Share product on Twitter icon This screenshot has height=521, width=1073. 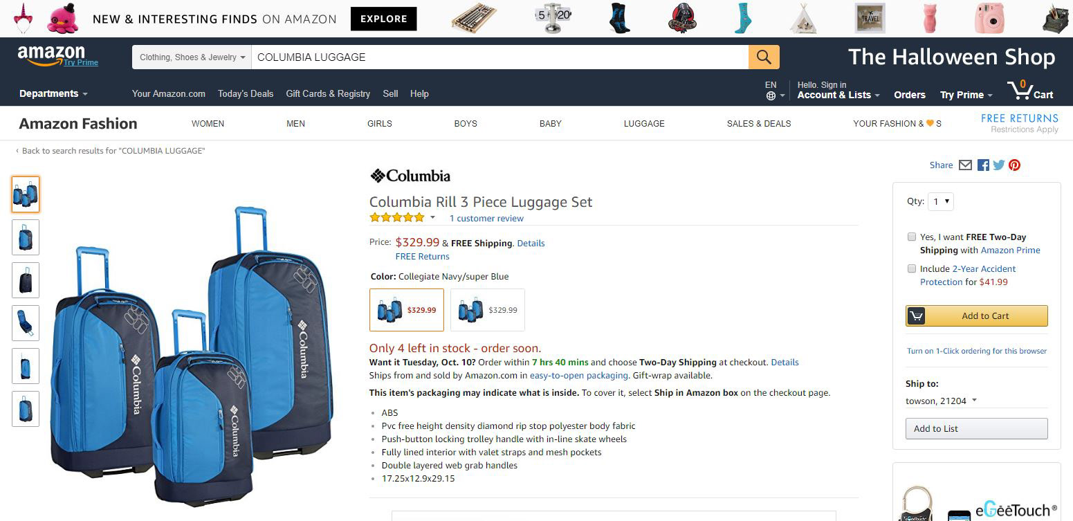tap(999, 165)
